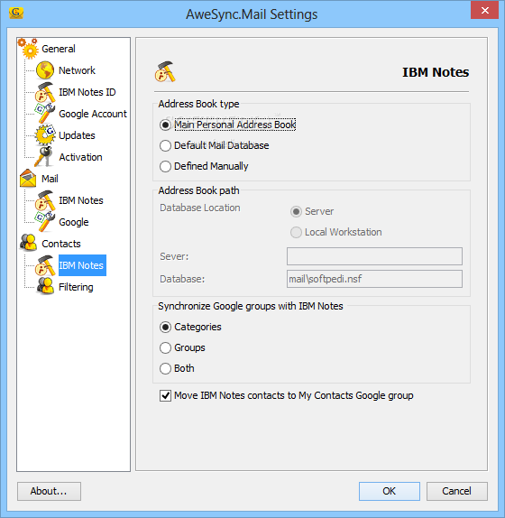505x518 pixels.
Task: Click the Sever text field
Action: tap(374, 256)
